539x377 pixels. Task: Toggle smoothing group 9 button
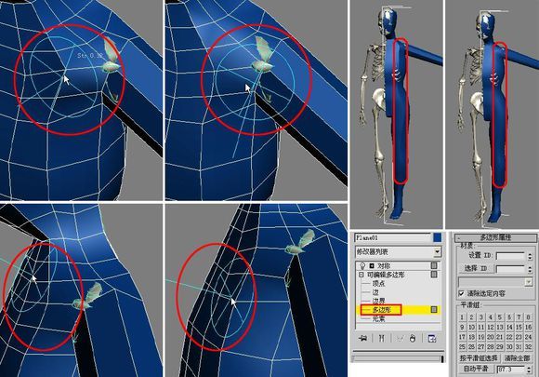point(462,327)
